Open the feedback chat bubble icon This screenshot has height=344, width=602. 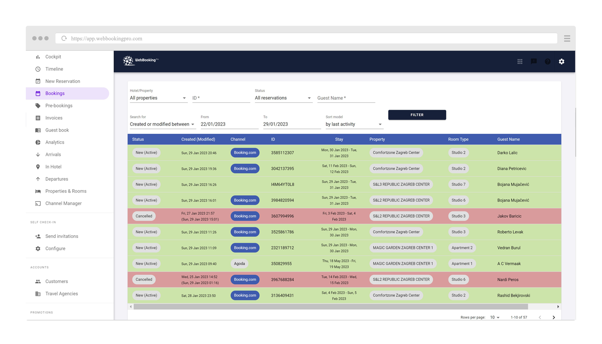(534, 61)
